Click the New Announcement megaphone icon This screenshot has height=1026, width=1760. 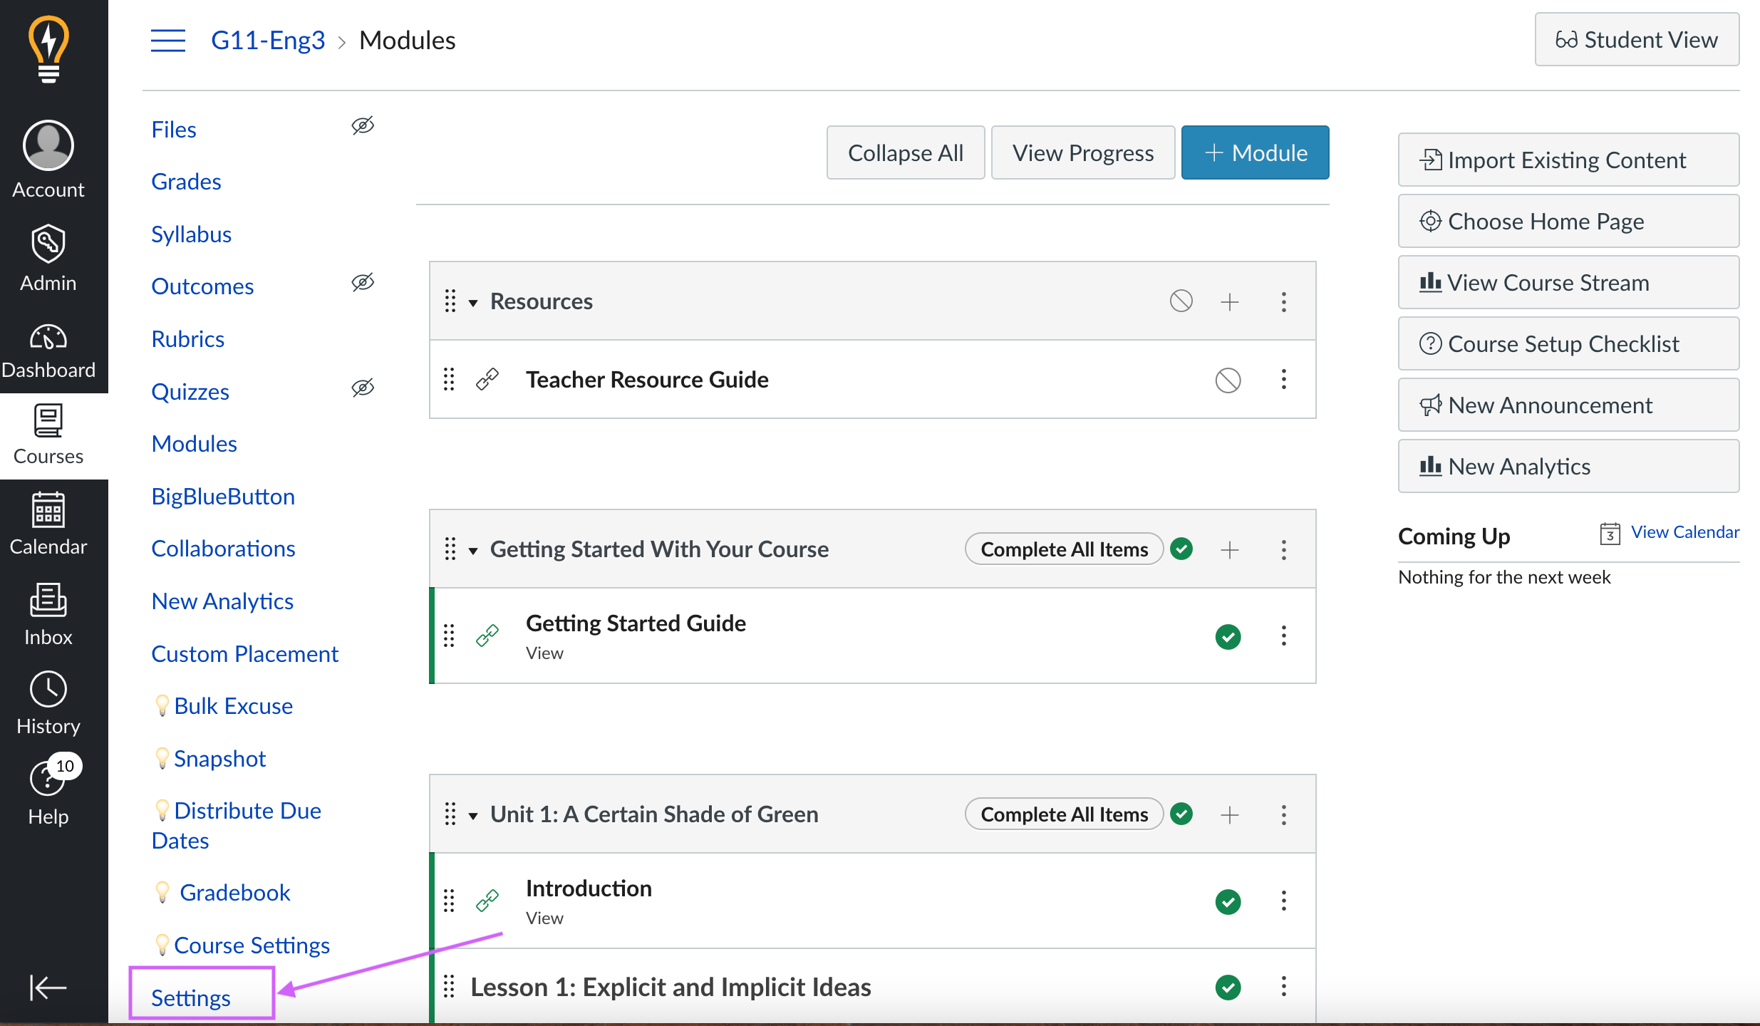[1430, 404]
